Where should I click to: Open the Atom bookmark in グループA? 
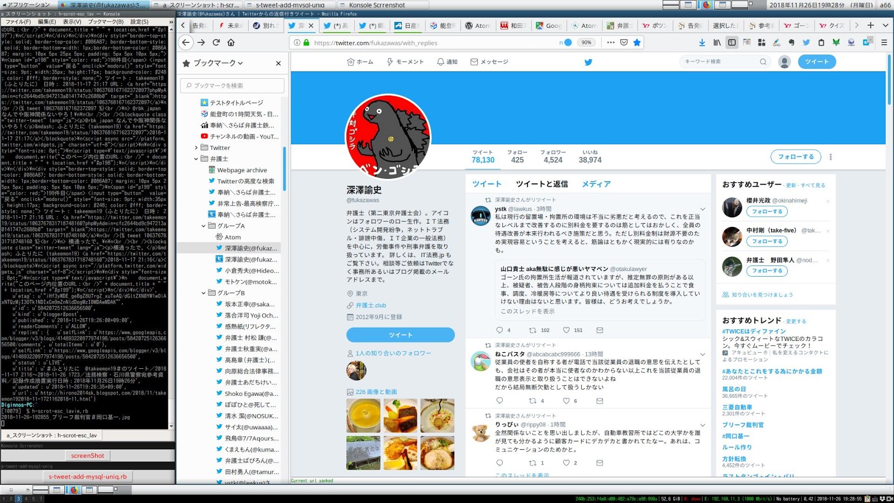pos(232,237)
